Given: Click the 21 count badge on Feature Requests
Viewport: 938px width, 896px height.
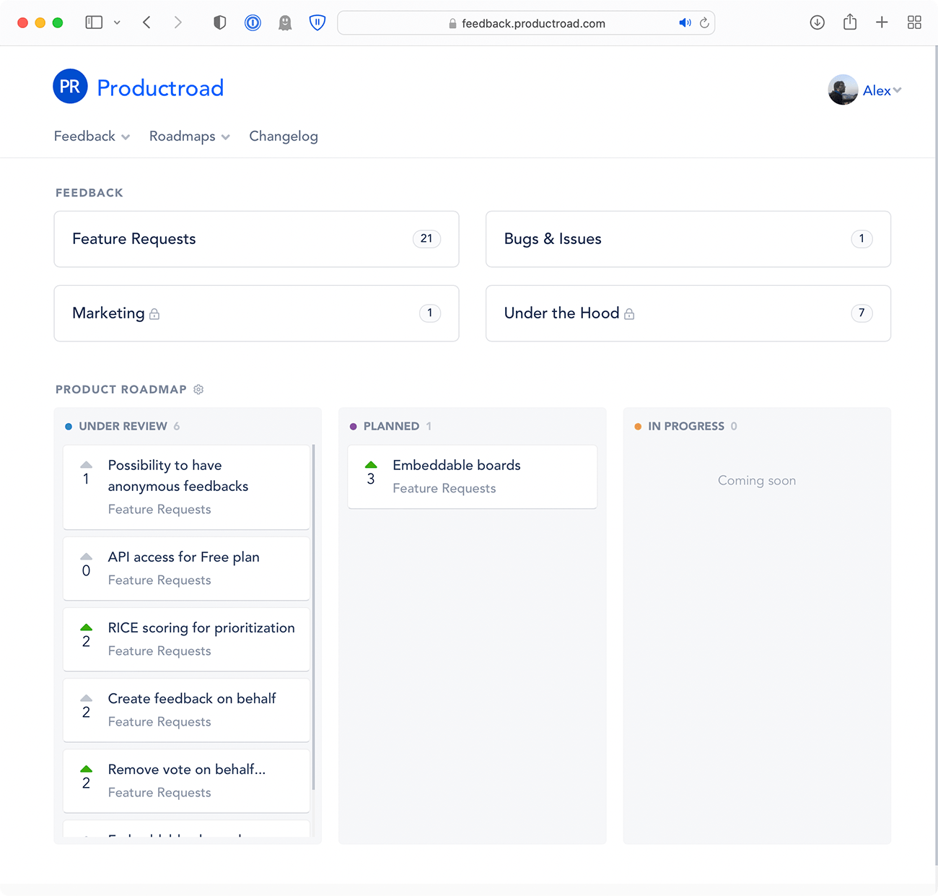Looking at the screenshot, I should (426, 239).
